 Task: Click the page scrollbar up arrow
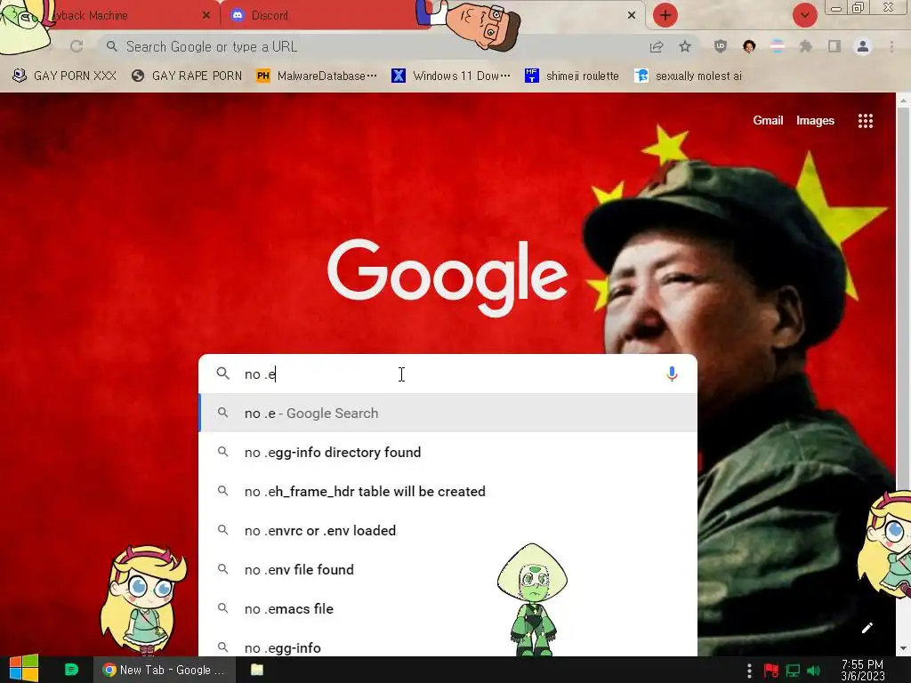[x=903, y=100]
